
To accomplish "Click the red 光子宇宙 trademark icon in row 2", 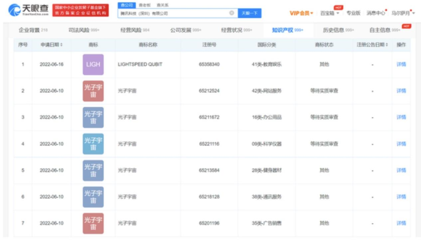I will (x=93, y=91).
